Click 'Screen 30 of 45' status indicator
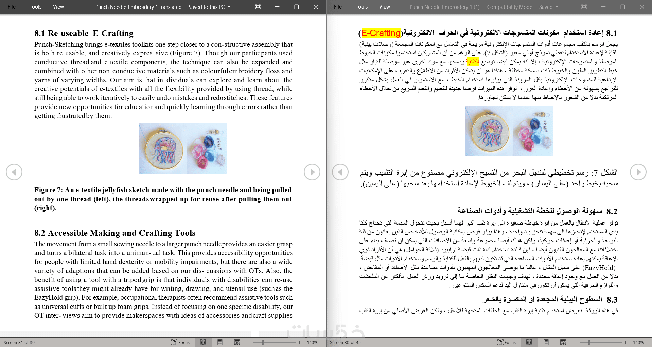Viewport: 652px width, 347px height. (x=345, y=342)
